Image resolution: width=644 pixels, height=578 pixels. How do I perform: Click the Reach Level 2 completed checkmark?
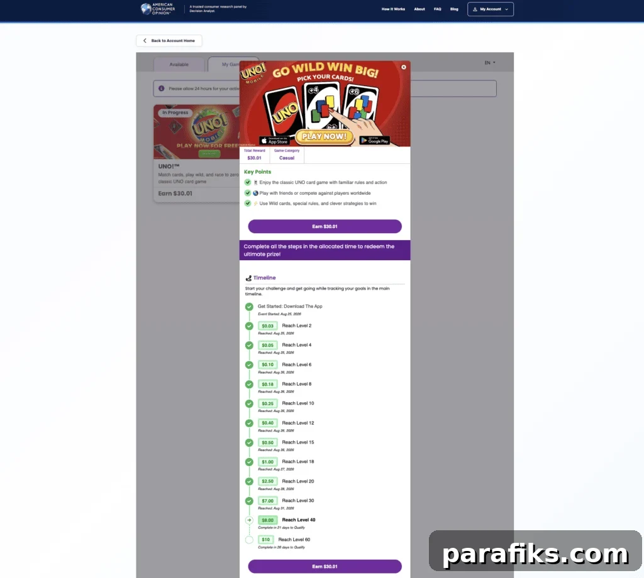pyautogui.click(x=249, y=326)
